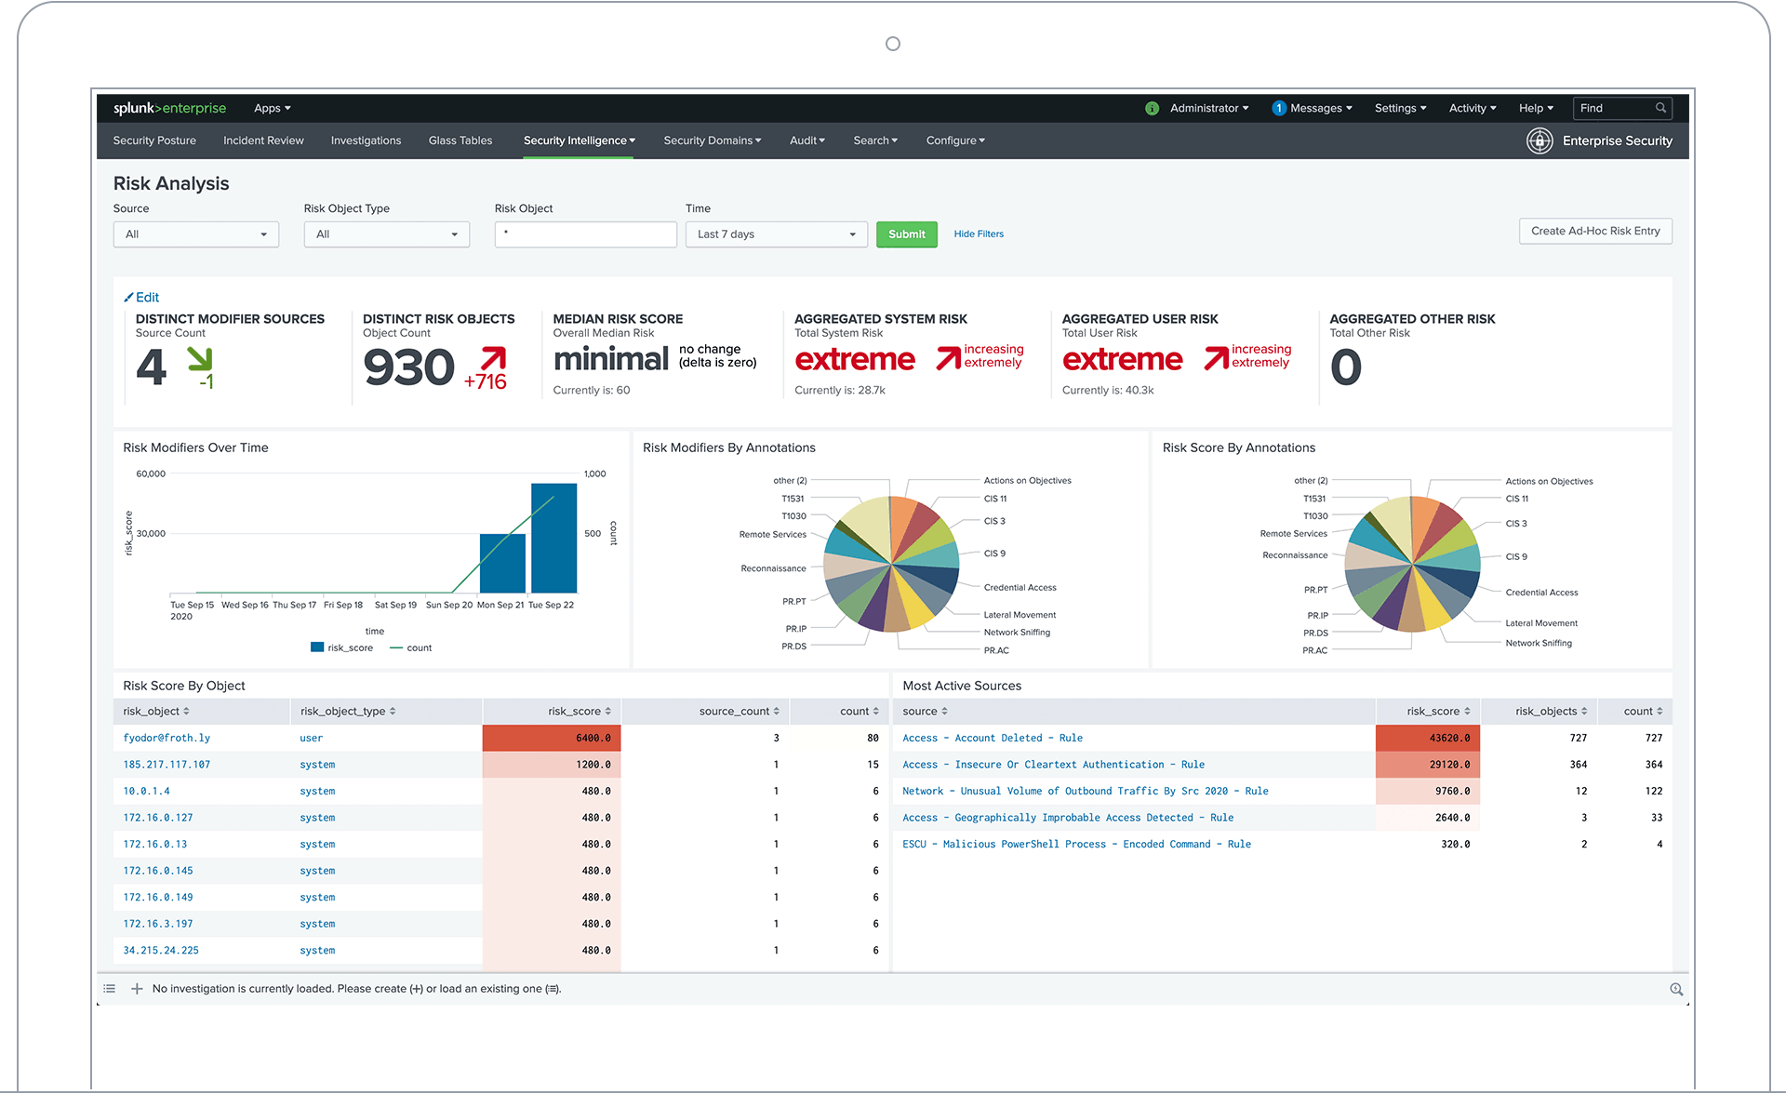This screenshot has width=1786, height=1094.
Task: Click the Messages count badge
Action: coord(1279,109)
